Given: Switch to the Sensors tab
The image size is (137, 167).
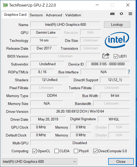Looking at the screenshot, I should point(36,15).
